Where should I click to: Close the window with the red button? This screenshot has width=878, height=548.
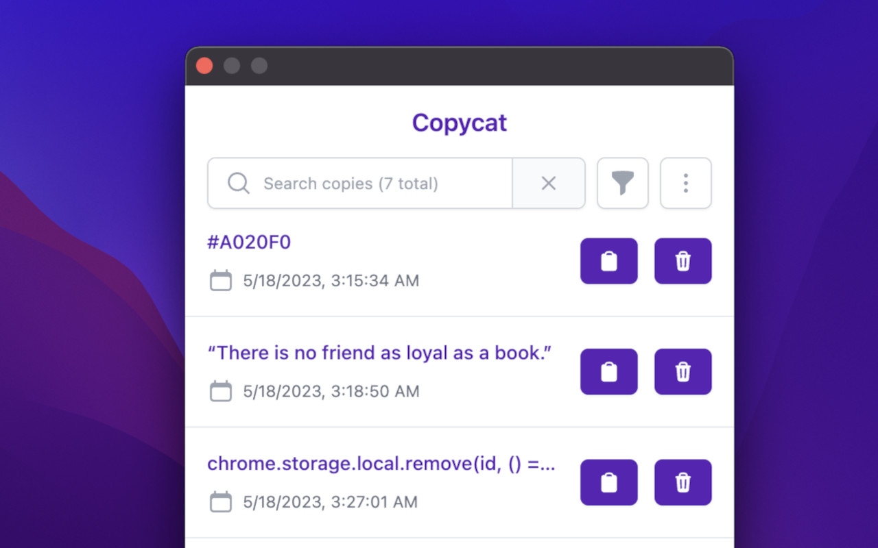point(204,66)
